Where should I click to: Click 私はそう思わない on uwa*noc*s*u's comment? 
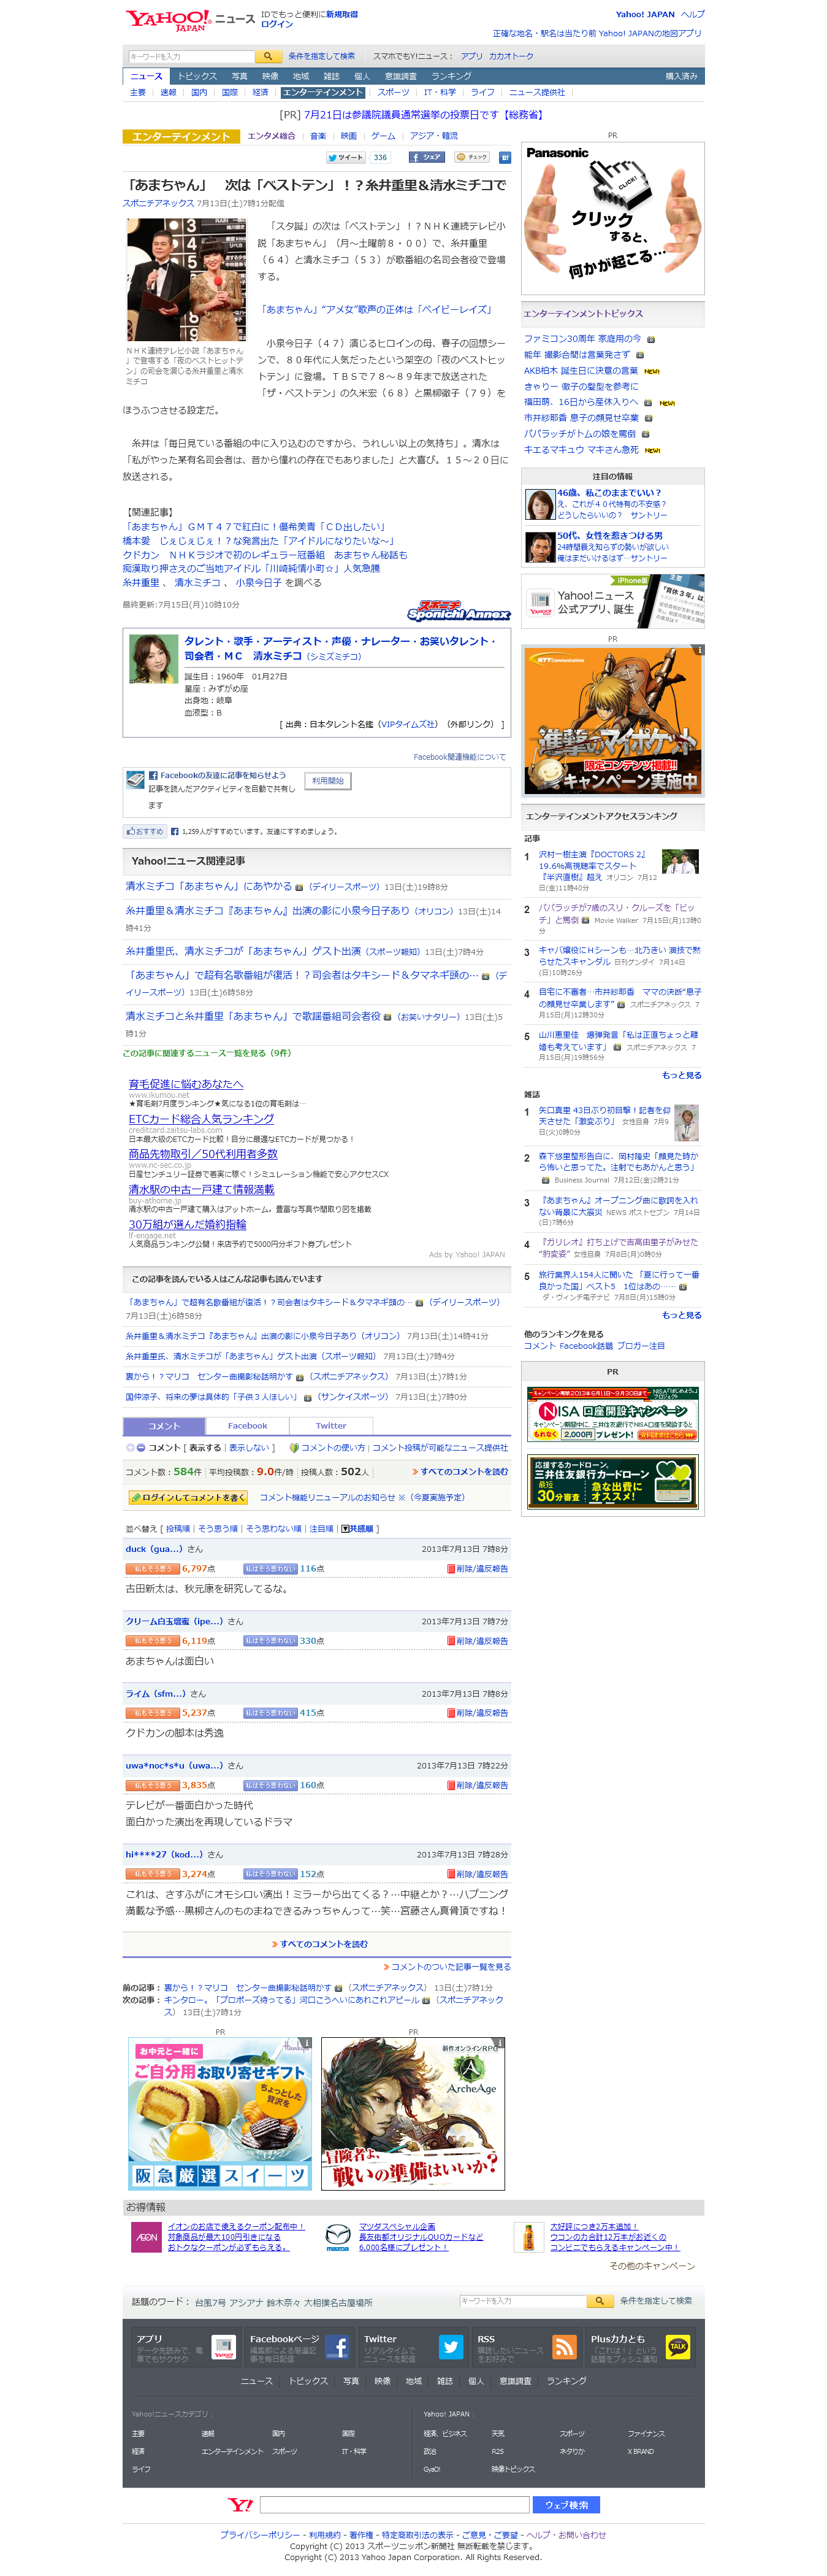coord(270,1784)
